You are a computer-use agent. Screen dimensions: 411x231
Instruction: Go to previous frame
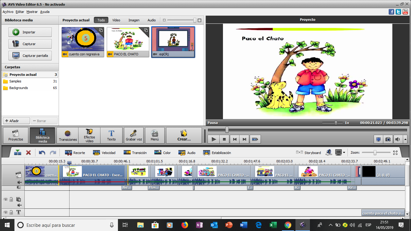click(234, 139)
